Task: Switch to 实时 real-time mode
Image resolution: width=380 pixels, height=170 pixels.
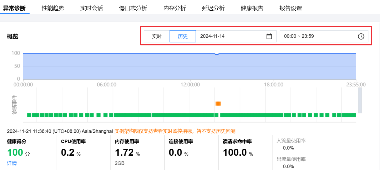Action: 157,36
